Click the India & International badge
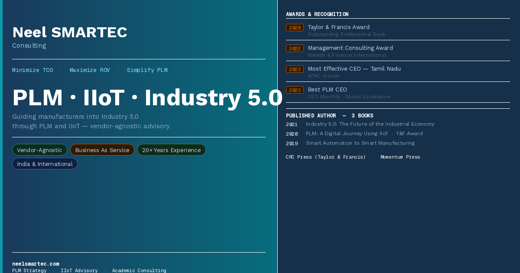 point(45,163)
